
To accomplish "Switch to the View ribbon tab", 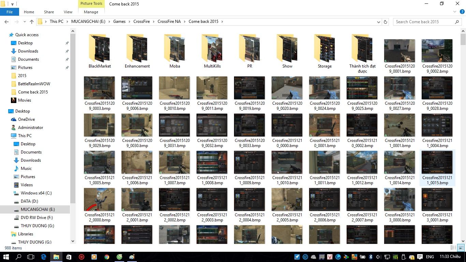I will pyautogui.click(x=68, y=12).
